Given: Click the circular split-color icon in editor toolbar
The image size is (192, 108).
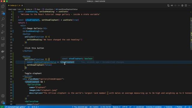Looking at the screenshot, I should (x=182, y=5).
